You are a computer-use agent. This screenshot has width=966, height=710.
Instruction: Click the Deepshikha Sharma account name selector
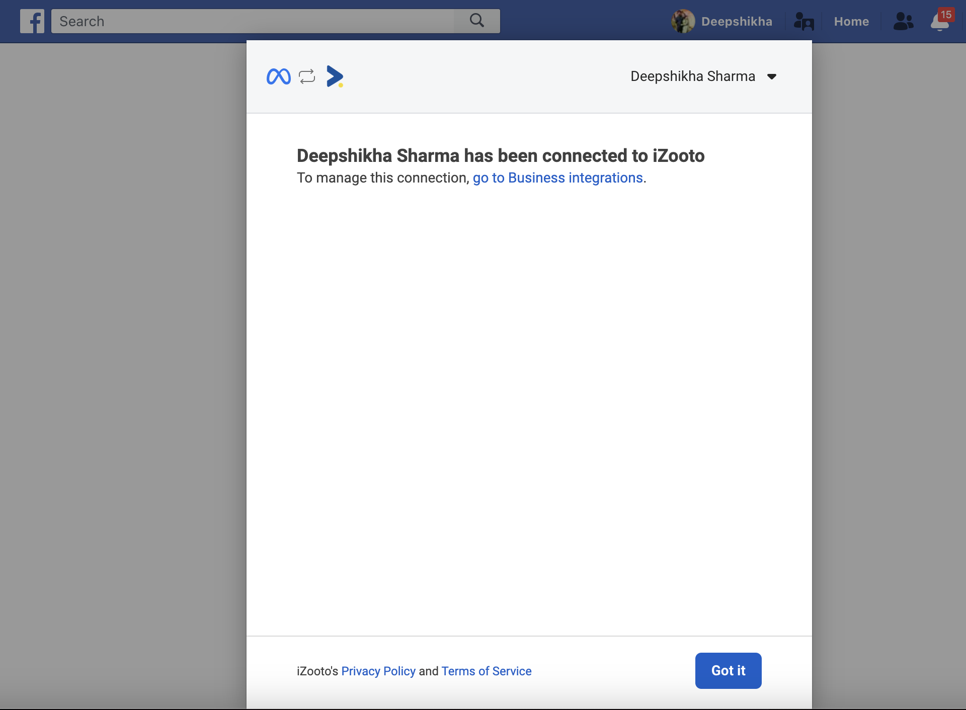click(x=693, y=76)
